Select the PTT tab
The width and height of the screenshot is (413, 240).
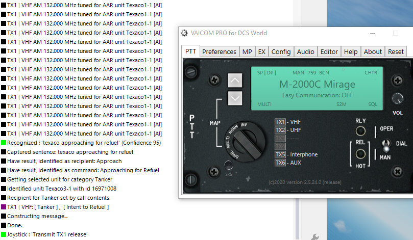tap(190, 51)
